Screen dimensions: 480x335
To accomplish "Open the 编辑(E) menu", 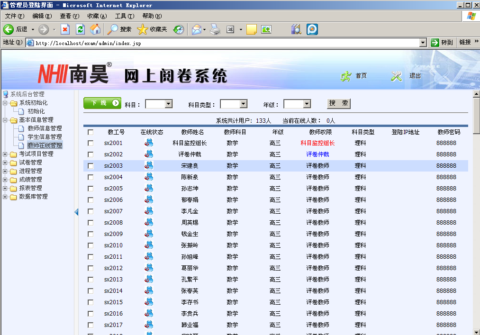I will point(42,16).
